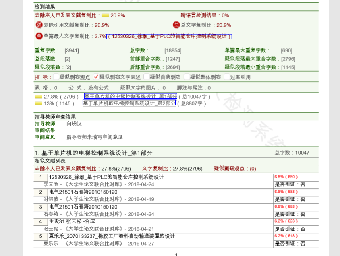Click the 指导老师未填写审阅意见 text

95,137
